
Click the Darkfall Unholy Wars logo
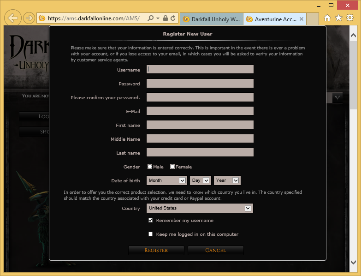[29, 52]
